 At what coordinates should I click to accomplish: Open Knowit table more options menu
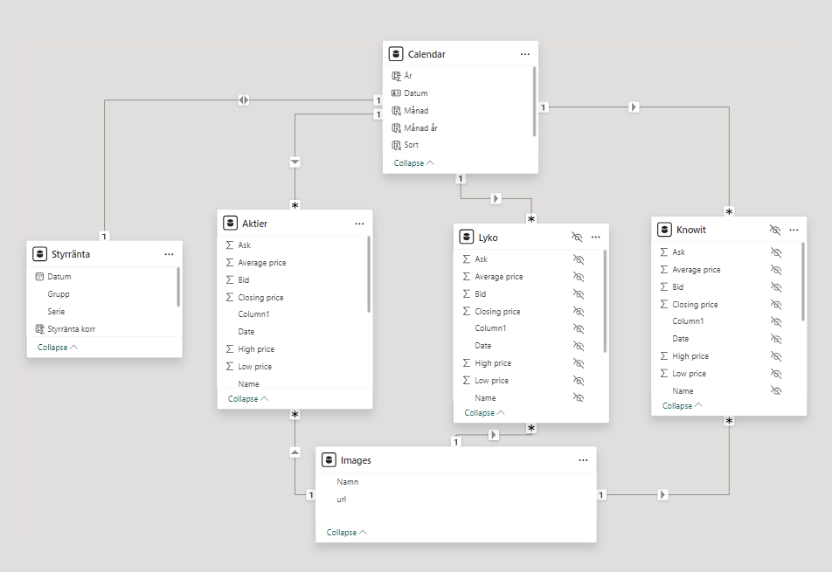[x=794, y=230]
